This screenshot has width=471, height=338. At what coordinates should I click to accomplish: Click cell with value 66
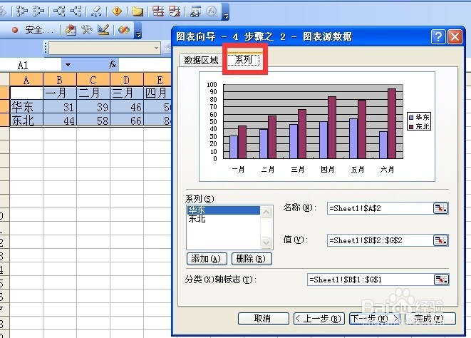point(127,120)
